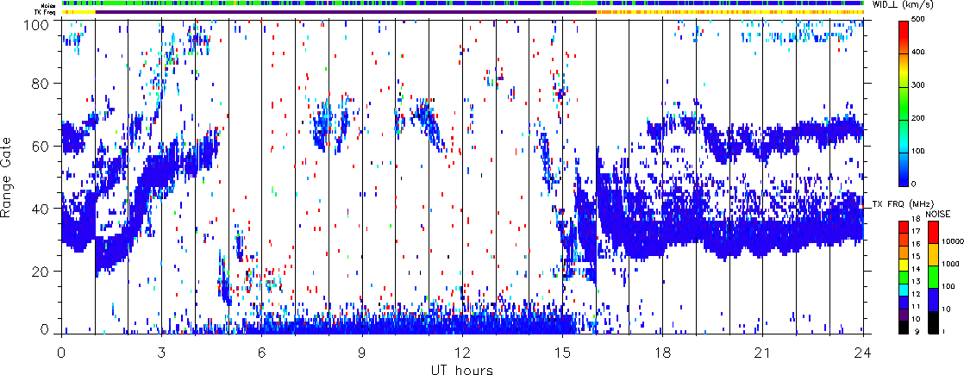Click the '60' tick on the Range Gate axis
The image size is (964, 375).
[x=40, y=146]
